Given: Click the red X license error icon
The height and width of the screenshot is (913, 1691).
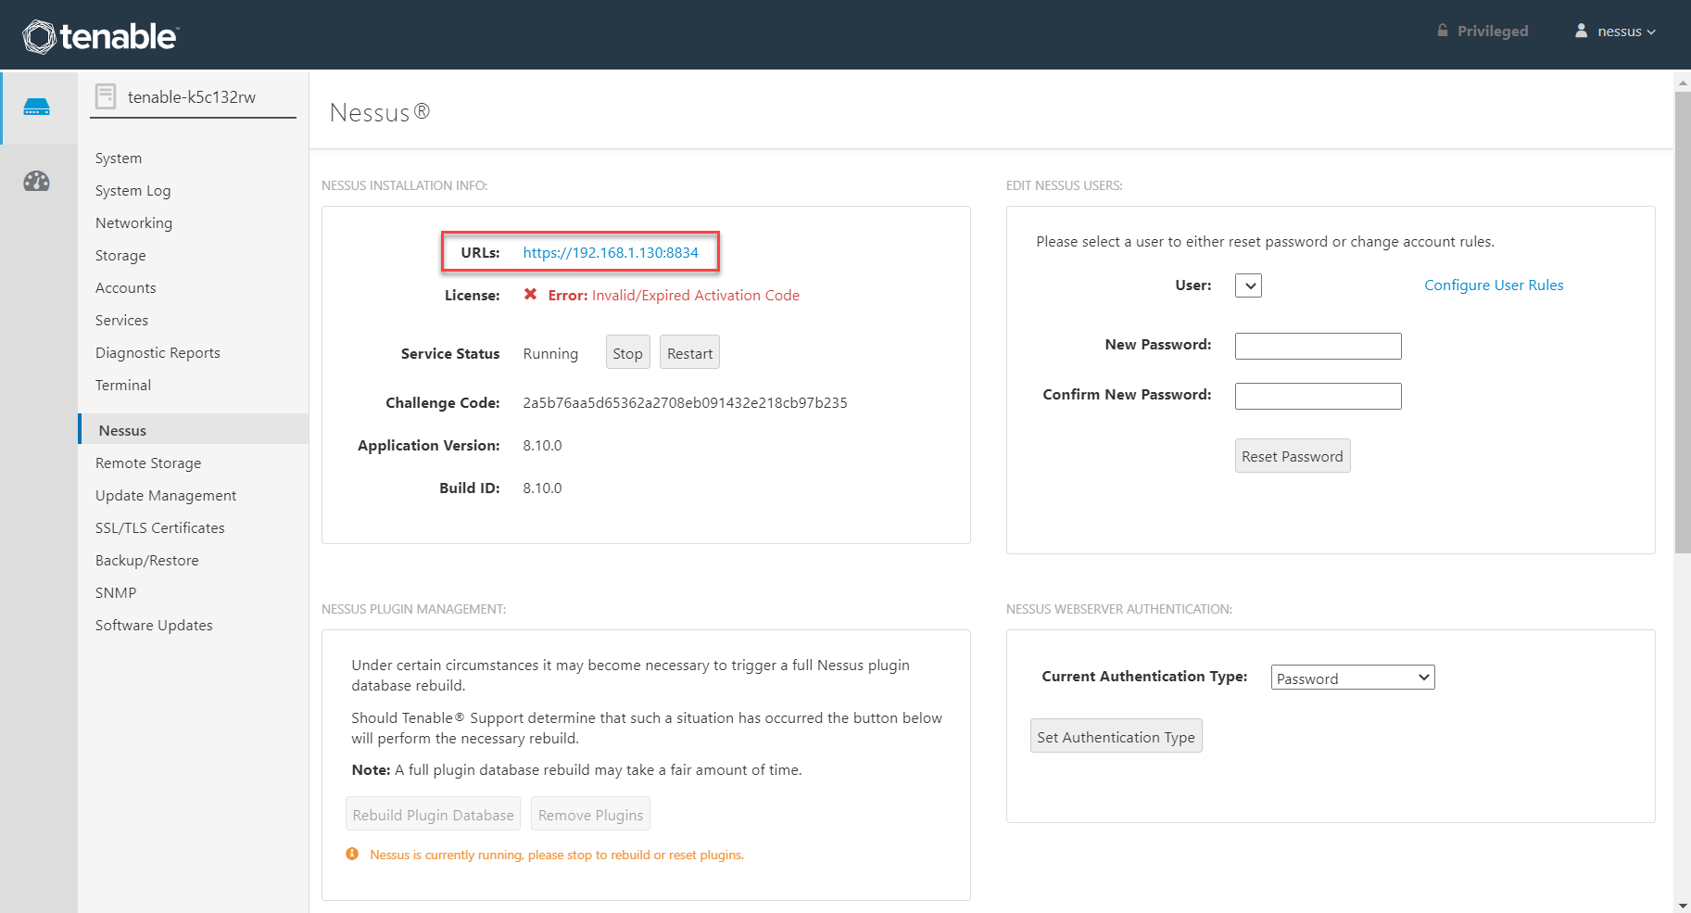Looking at the screenshot, I should click(531, 295).
